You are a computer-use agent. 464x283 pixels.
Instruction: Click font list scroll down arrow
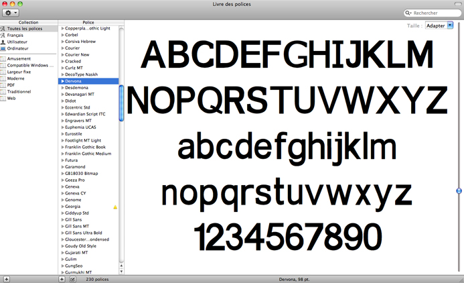point(121,272)
